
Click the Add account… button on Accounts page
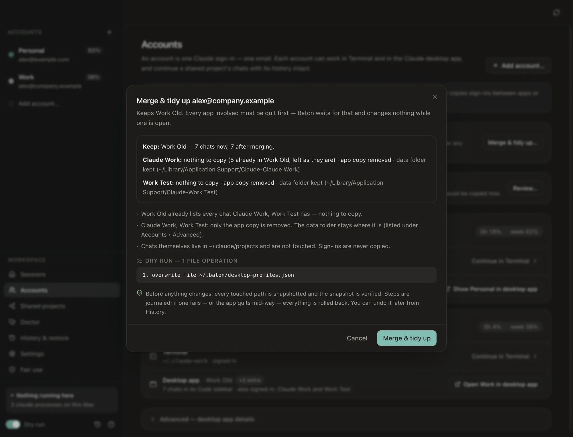pyautogui.click(x=519, y=66)
